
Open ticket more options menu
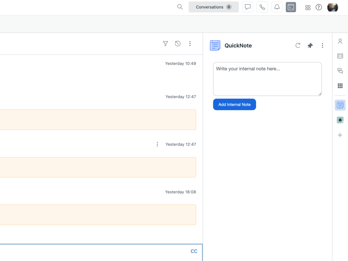pyautogui.click(x=190, y=43)
